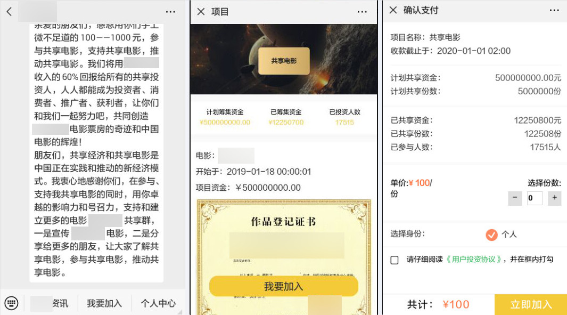Open the 个人中心 bottom menu item
The width and height of the screenshot is (567, 315).
pyautogui.click(x=158, y=303)
